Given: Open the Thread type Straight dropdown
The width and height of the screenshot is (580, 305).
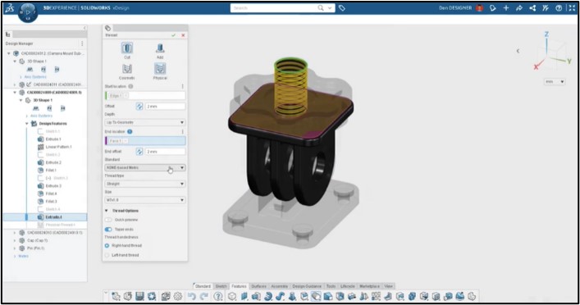Looking at the screenshot, I should click(144, 184).
